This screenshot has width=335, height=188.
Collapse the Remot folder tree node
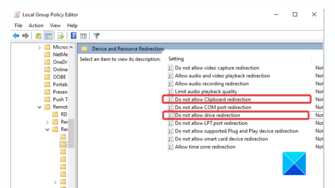click(x=40, y=107)
